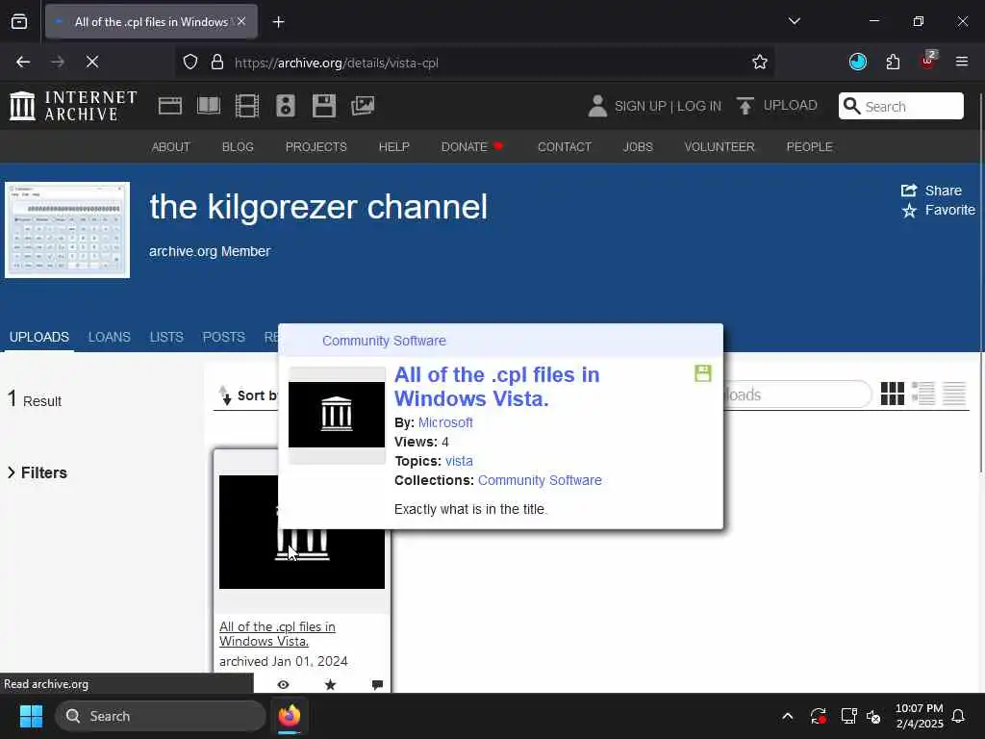The width and height of the screenshot is (985, 739).
Task: Click SIGN UP | LOG IN link
Action: (x=668, y=106)
